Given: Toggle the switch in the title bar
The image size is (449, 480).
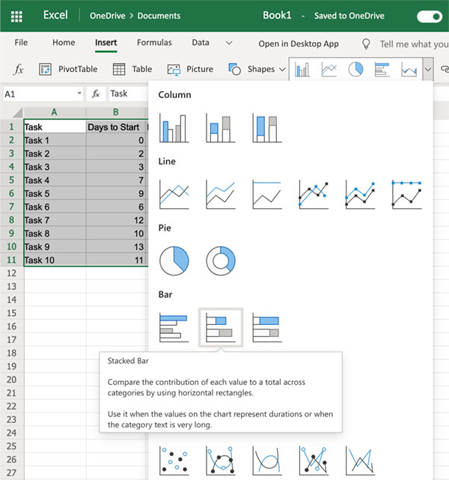Looking at the screenshot, I should tap(430, 16).
